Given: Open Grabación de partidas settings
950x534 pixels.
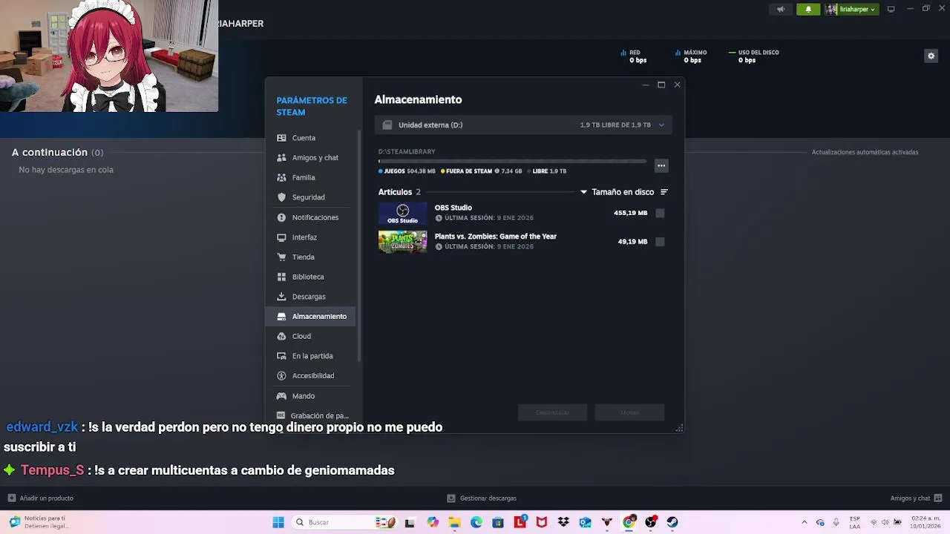Looking at the screenshot, I should pyautogui.click(x=312, y=416).
